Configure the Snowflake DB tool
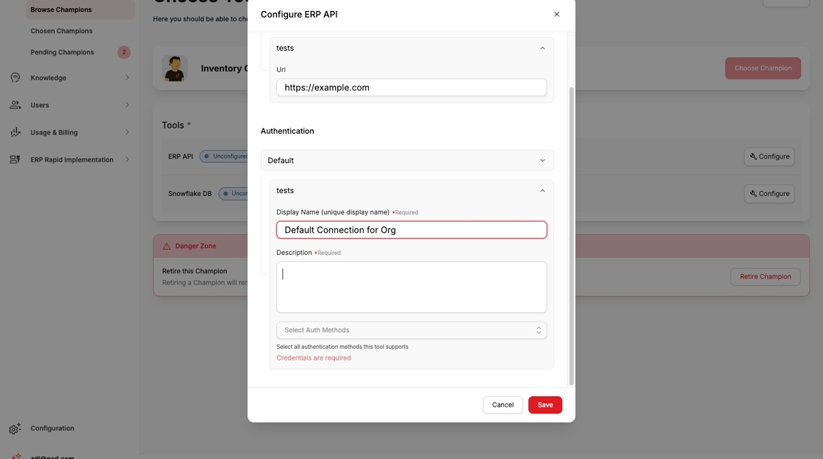This screenshot has width=823, height=459. coord(769,194)
